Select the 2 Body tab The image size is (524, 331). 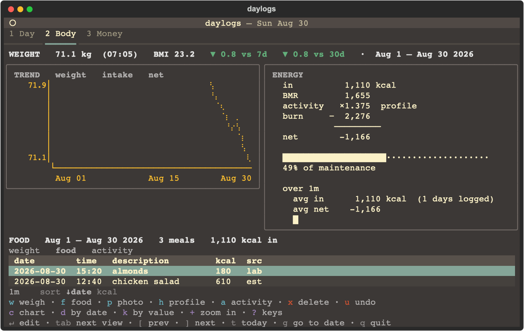[x=61, y=34]
